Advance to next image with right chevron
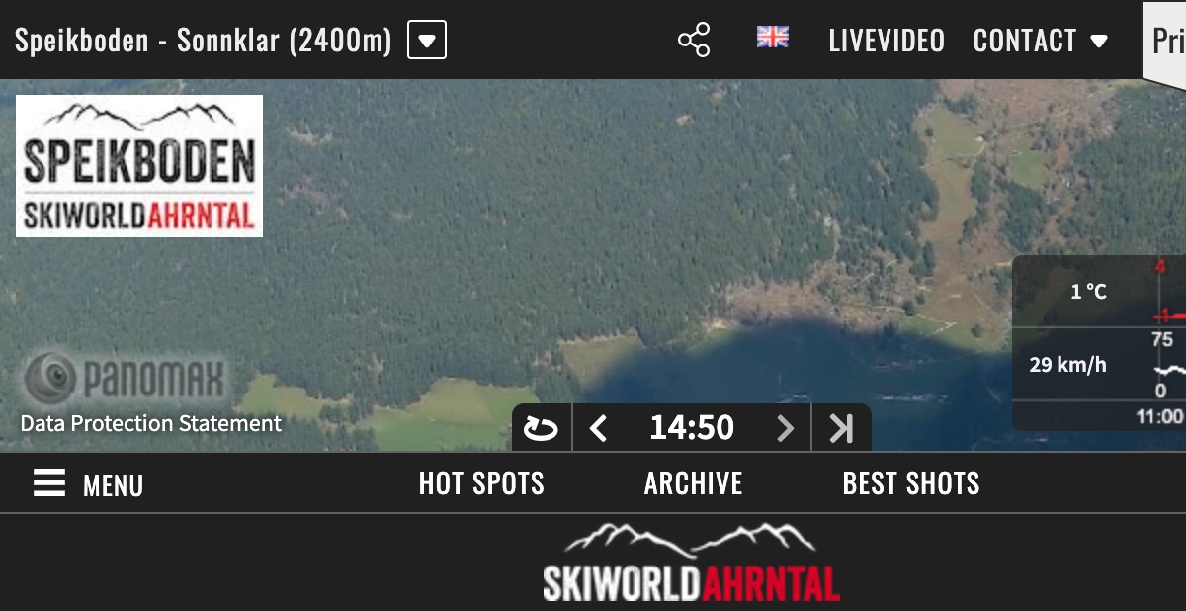This screenshot has width=1186, height=611. [785, 426]
